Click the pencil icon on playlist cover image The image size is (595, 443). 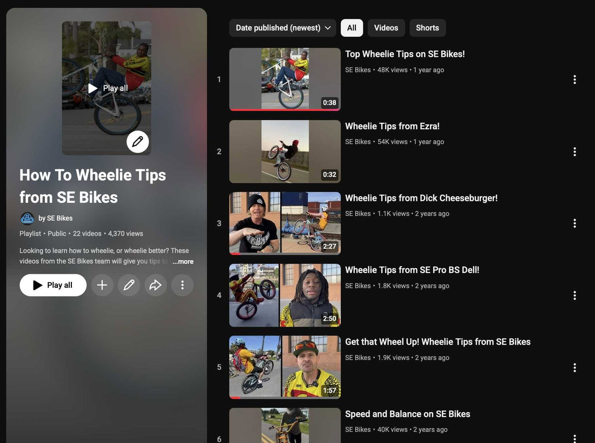click(137, 142)
